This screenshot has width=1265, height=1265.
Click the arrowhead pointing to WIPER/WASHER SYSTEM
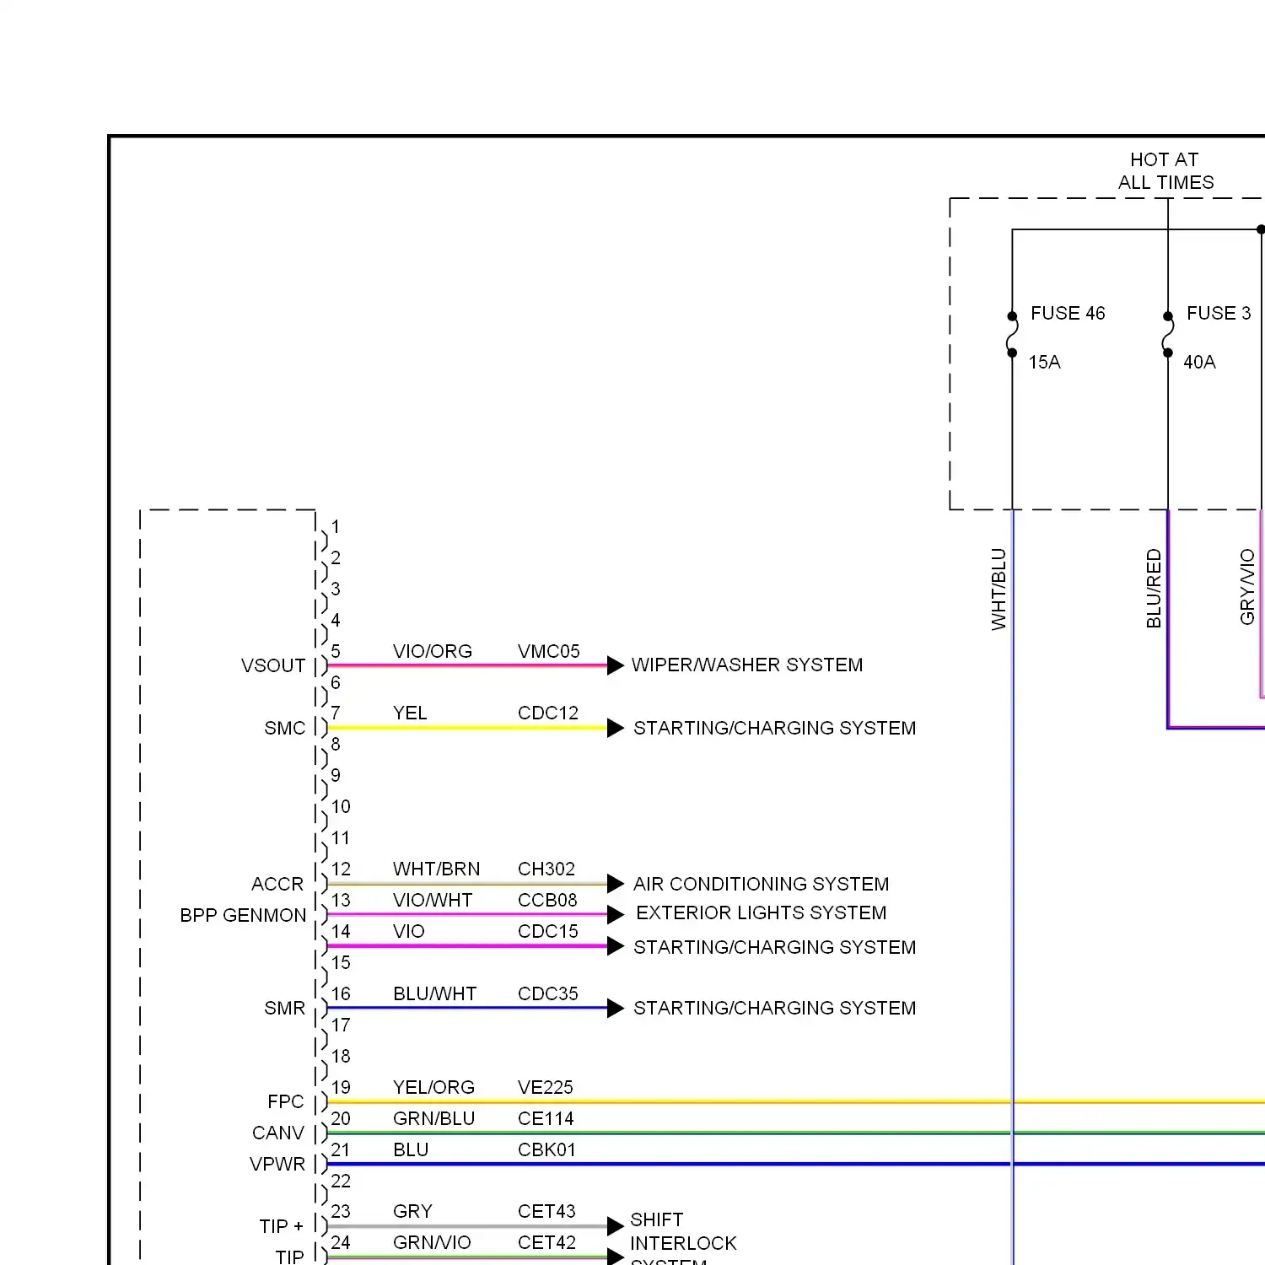coord(616,665)
